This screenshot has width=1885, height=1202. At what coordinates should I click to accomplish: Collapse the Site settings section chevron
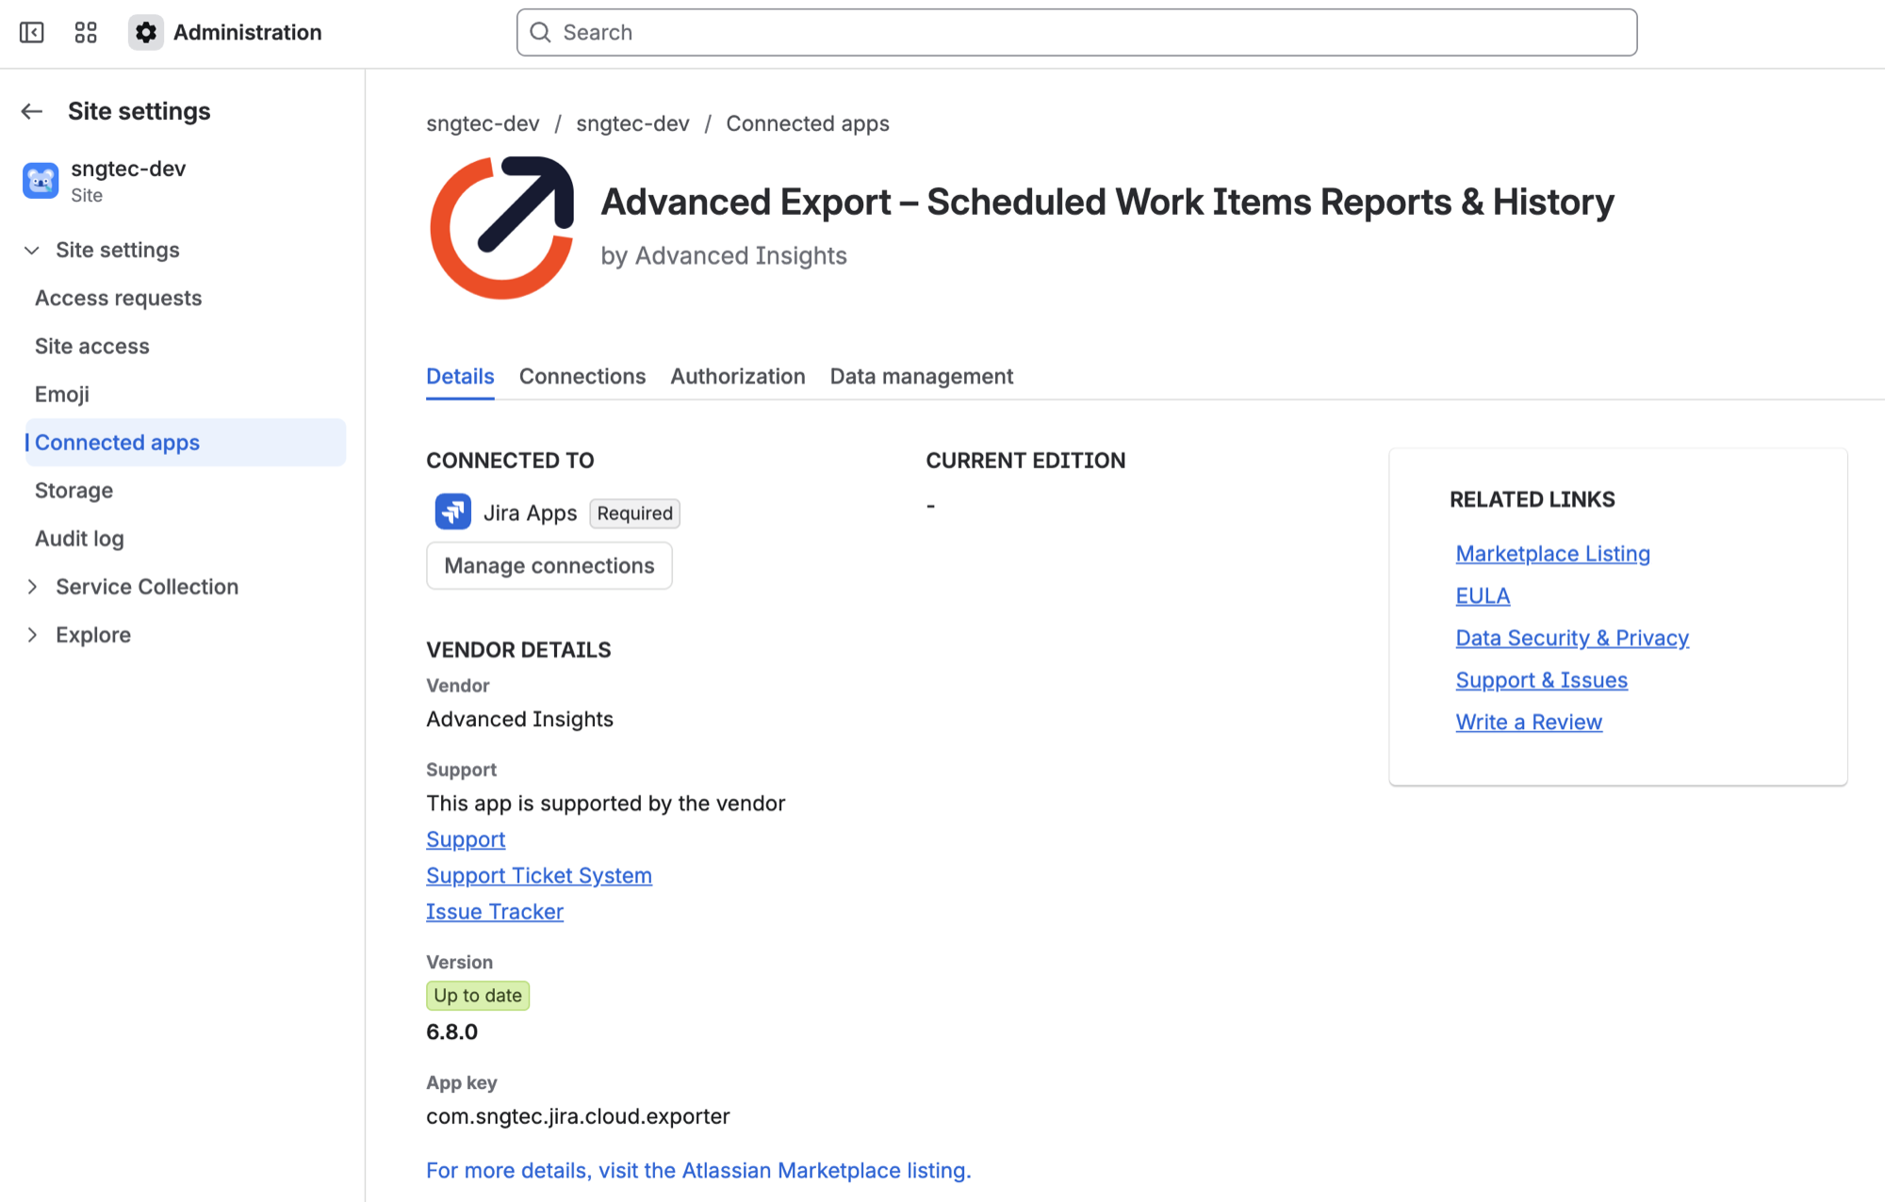32,251
